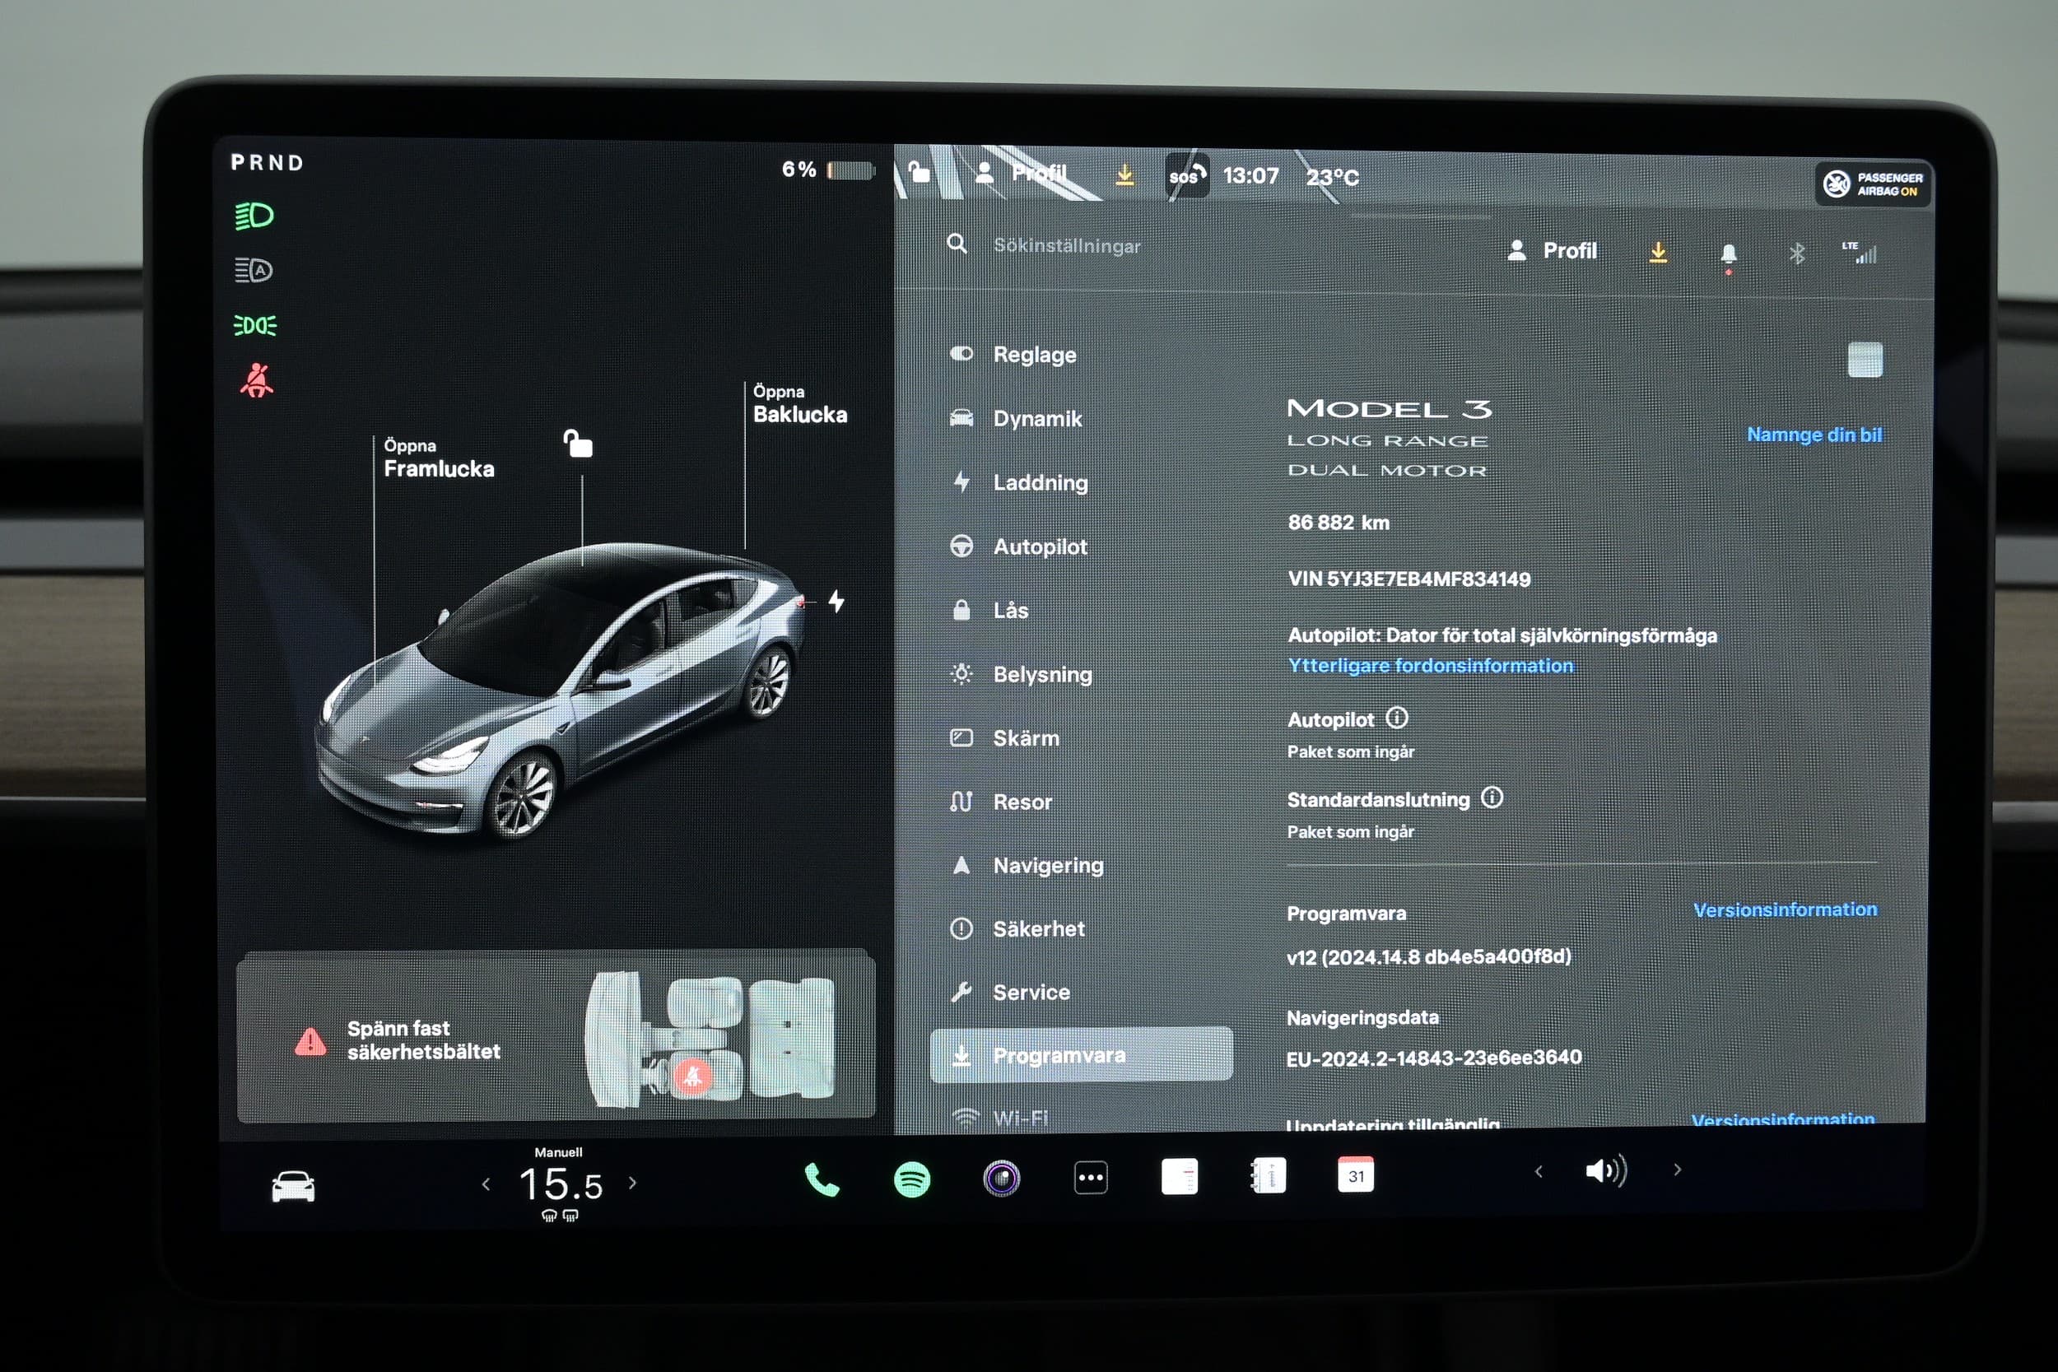Open the notifications bell icon
Image resolution: width=2058 pixels, height=1372 pixels.
1728,255
